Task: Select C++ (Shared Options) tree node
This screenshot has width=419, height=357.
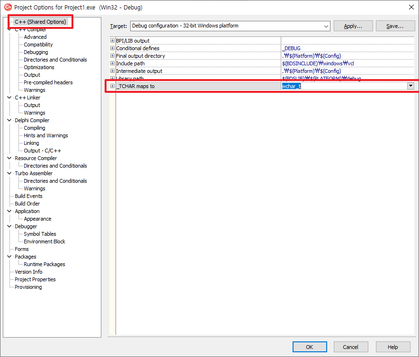Action: click(x=40, y=22)
